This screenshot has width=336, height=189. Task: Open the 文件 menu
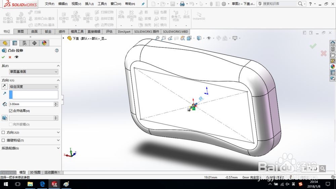49,4
